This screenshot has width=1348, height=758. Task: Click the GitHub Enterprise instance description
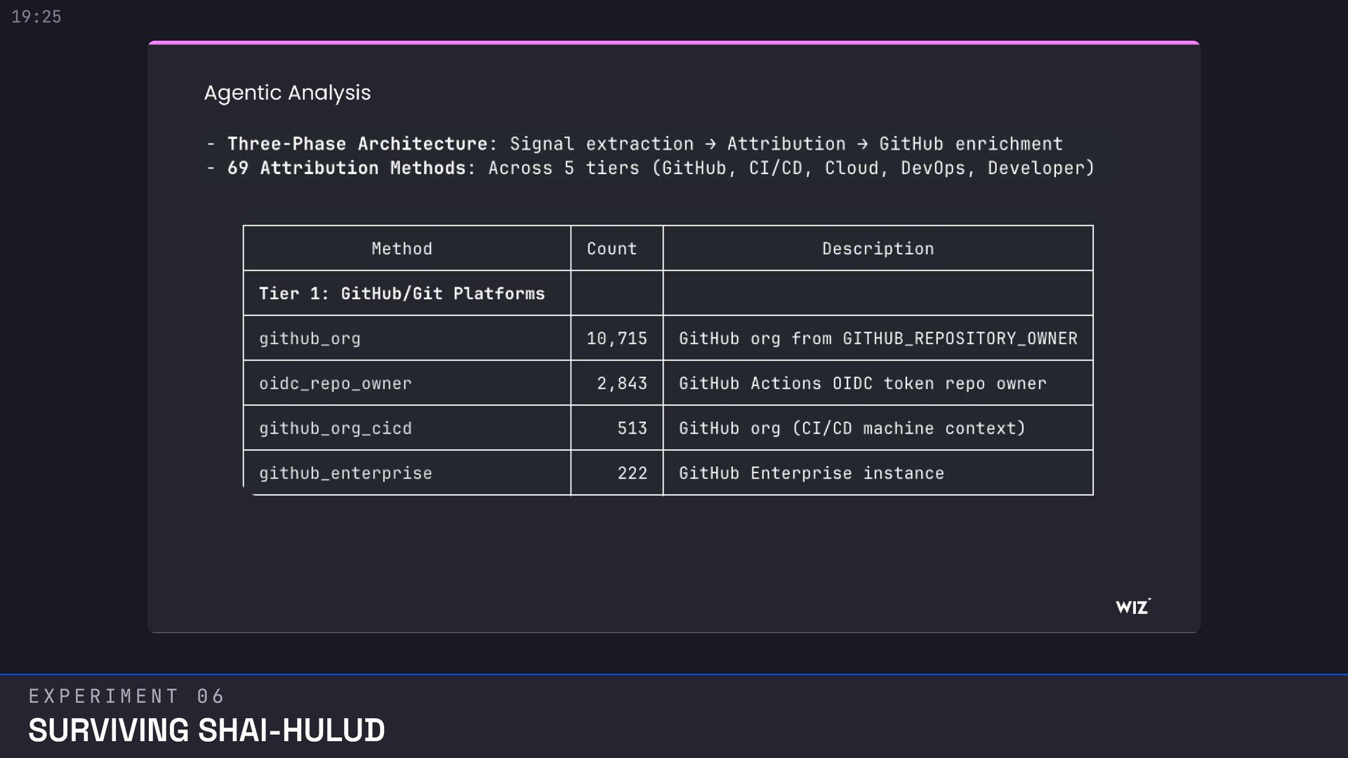(811, 473)
